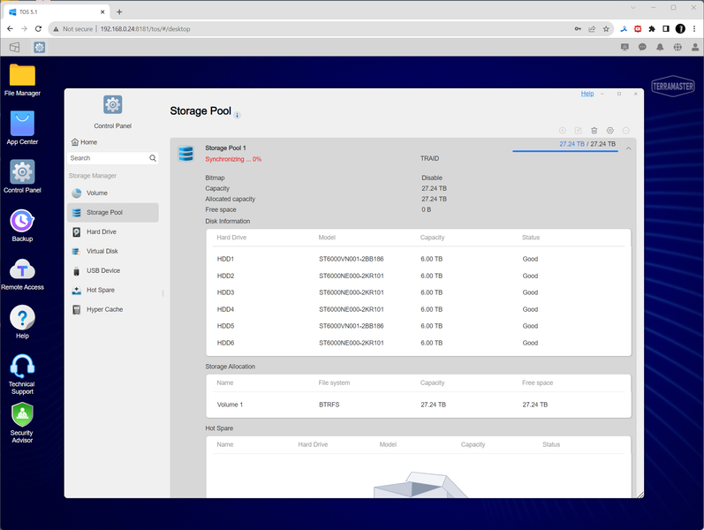Click model ST6000VN001-2BB186 for HDD1
The height and width of the screenshot is (530, 704).
[351, 259]
